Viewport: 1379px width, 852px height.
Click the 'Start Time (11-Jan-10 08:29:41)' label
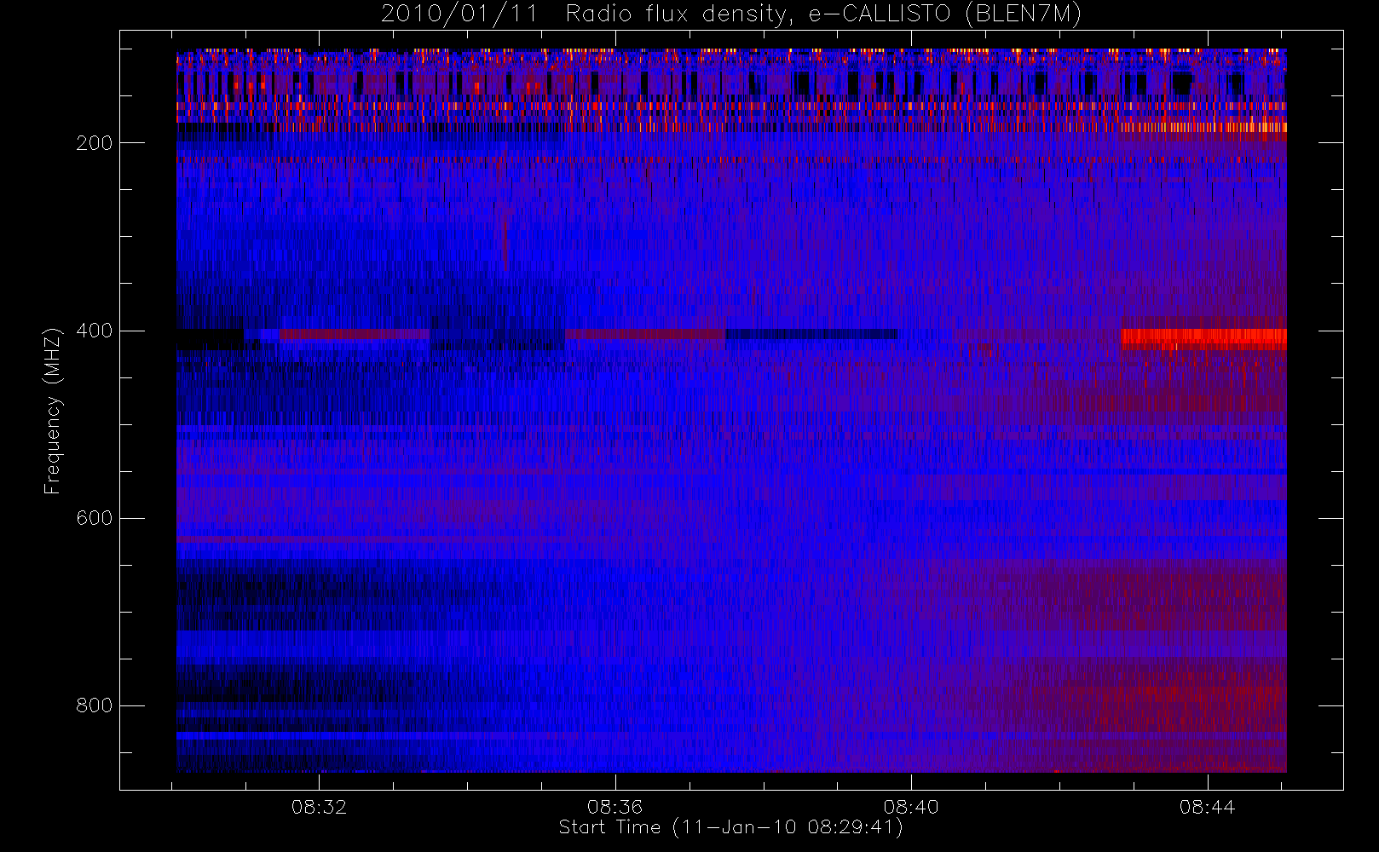click(x=731, y=827)
